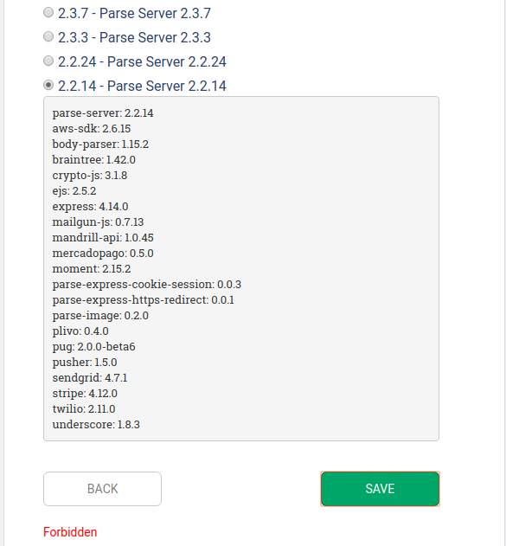Click the express: 4.14.0 line

[x=90, y=207]
